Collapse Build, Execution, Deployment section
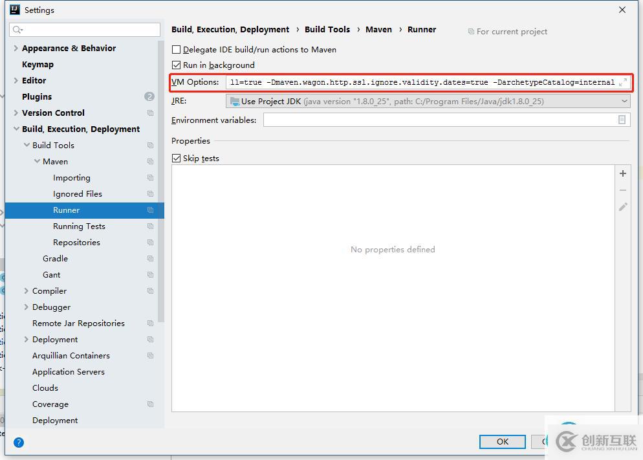 coord(16,129)
